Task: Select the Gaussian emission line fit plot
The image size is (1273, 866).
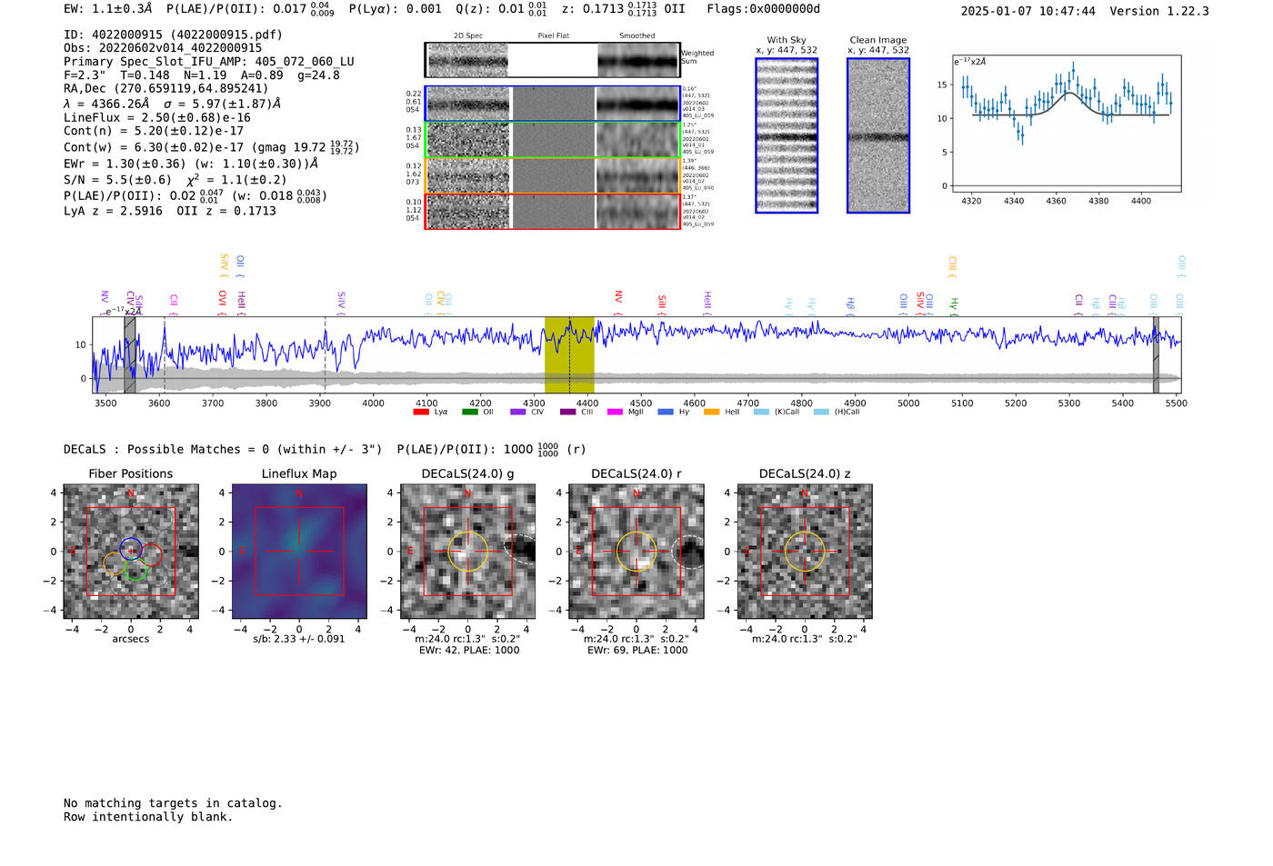Action: (1067, 124)
